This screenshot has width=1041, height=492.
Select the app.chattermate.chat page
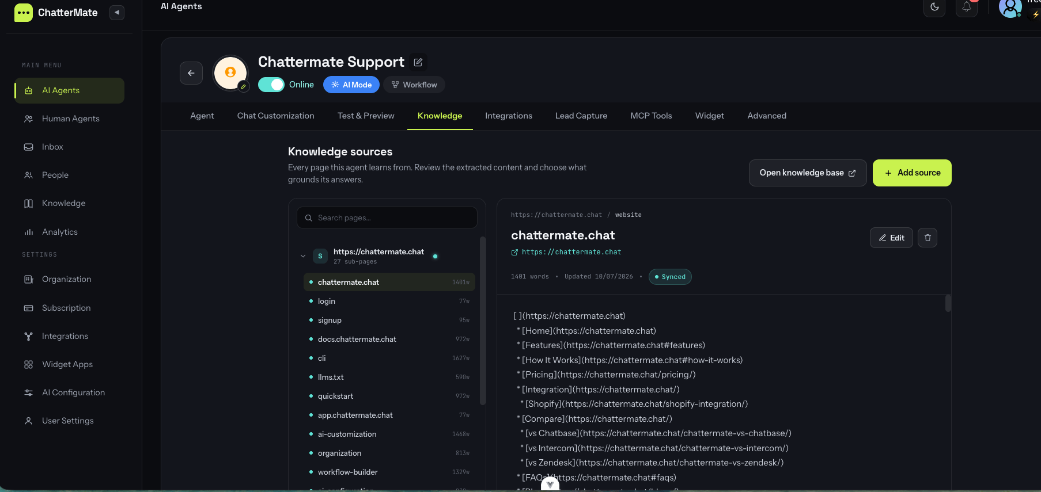click(x=389, y=415)
